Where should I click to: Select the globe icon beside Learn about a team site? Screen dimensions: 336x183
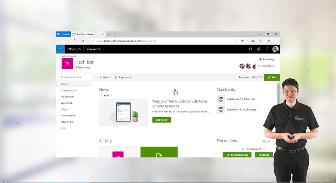(221, 99)
